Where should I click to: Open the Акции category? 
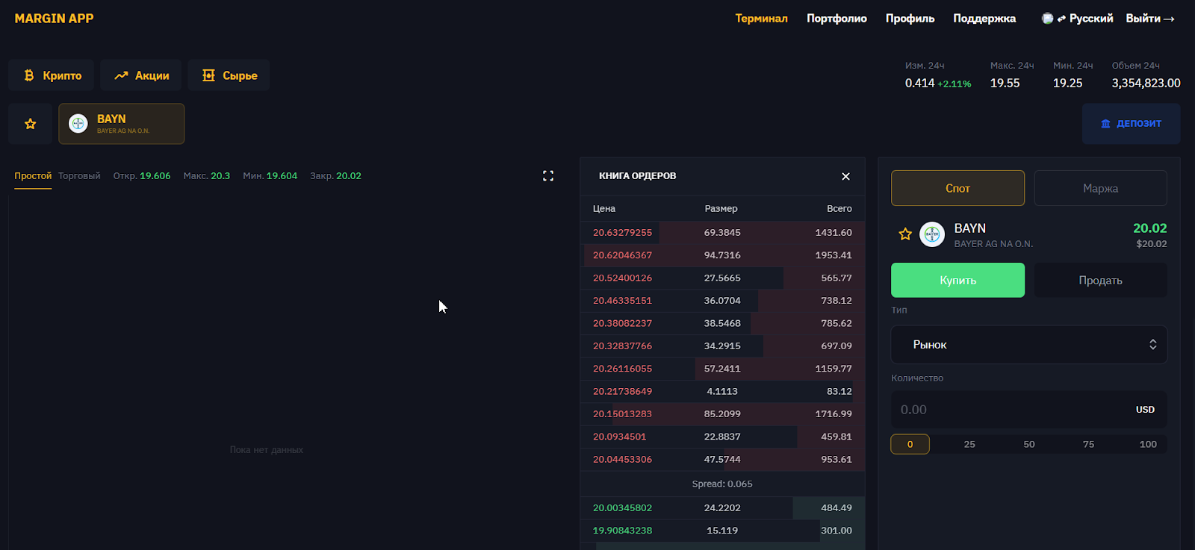click(x=141, y=75)
